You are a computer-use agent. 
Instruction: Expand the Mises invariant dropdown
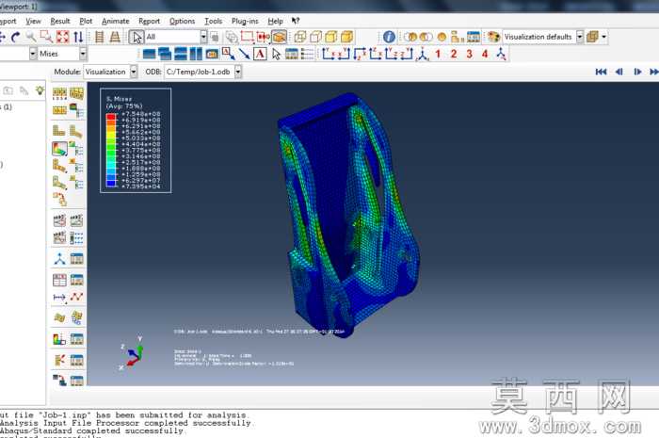[83, 54]
